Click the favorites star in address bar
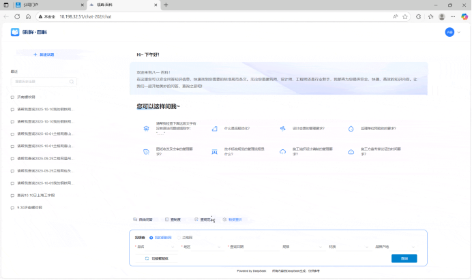Screen dimensions: 472x280 396,16
